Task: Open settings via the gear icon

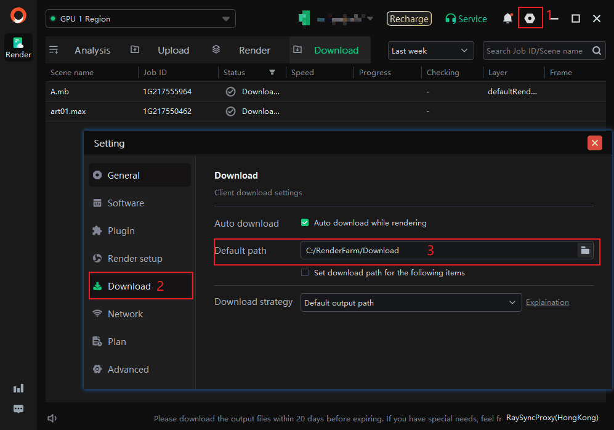Action: [530, 18]
